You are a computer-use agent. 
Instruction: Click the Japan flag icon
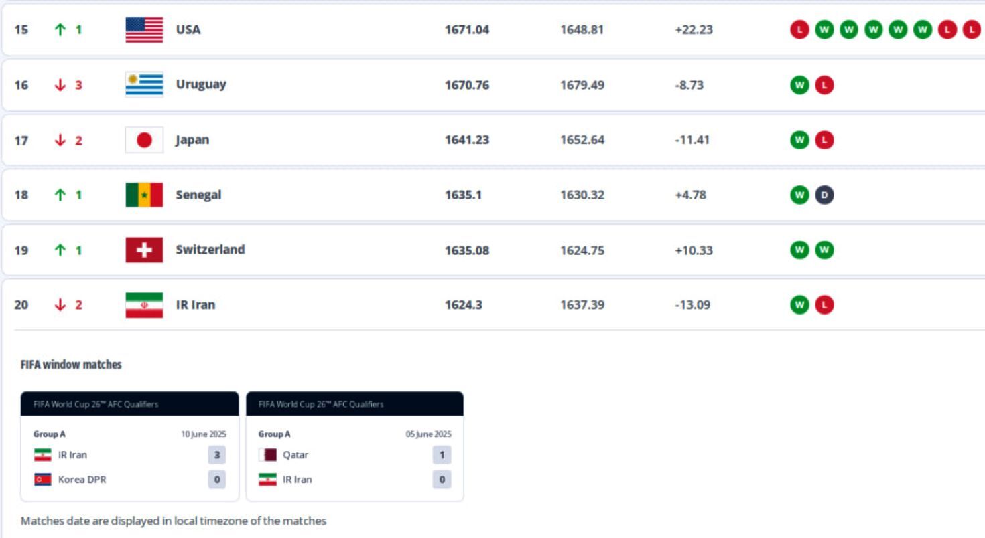(144, 140)
